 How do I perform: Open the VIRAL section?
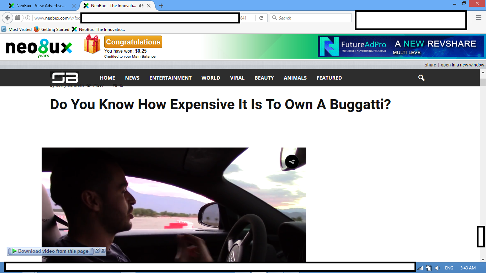pos(237,78)
